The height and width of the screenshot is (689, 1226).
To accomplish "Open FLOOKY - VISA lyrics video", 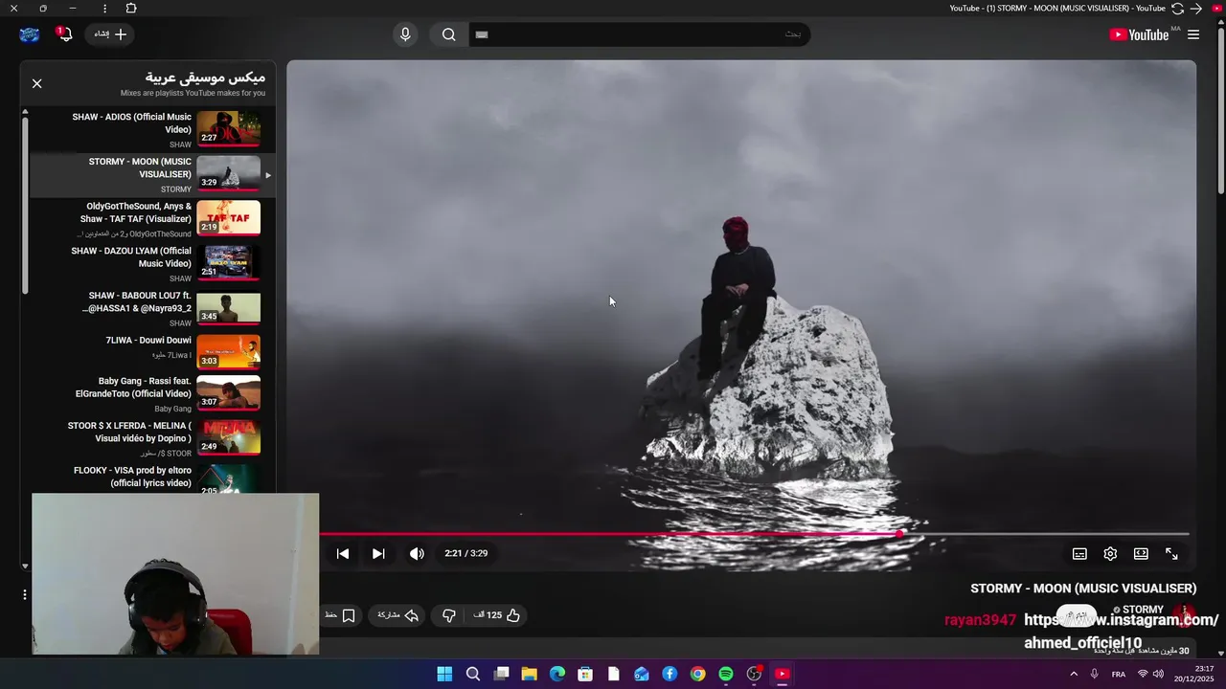I will [x=153, y=478].
